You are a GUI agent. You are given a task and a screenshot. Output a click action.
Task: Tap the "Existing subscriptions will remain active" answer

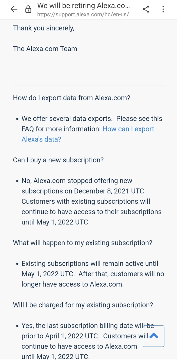[x=90, y=264]
